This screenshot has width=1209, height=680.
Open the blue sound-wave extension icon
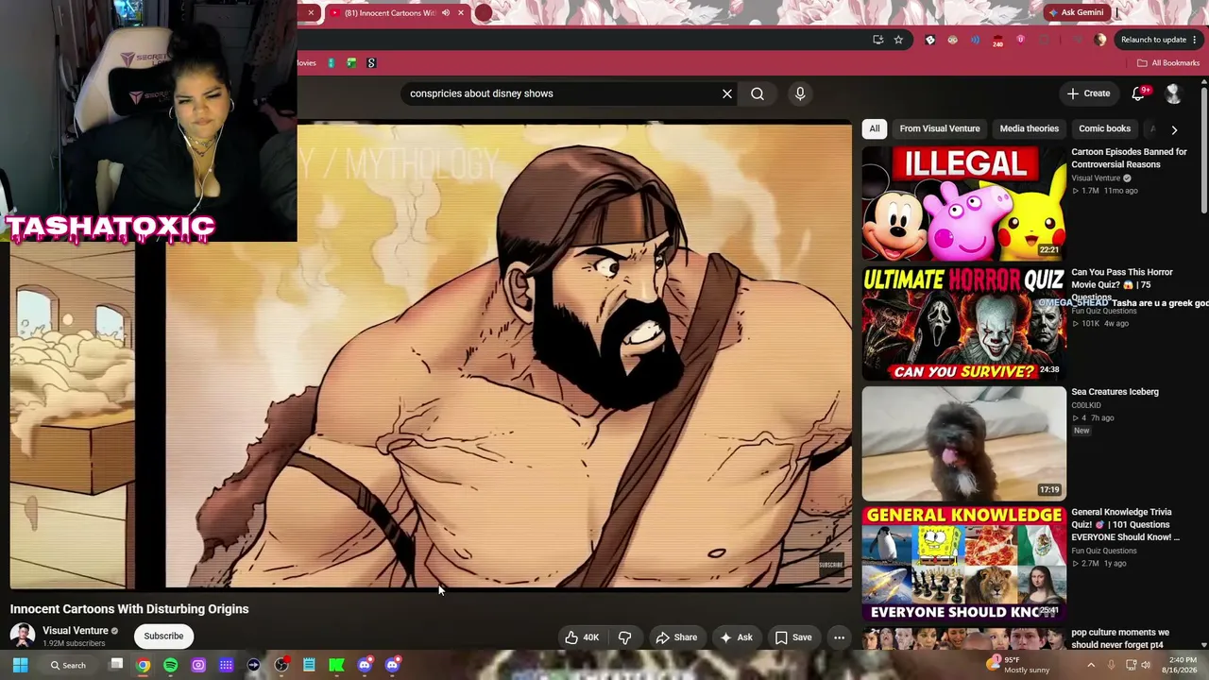tap(975, 40)
